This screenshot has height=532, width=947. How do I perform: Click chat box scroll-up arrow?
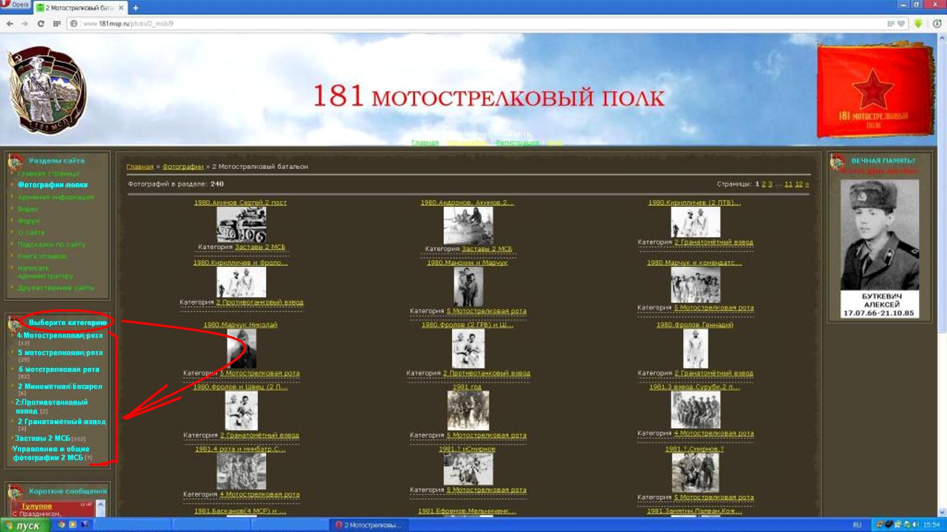[101, 504]
